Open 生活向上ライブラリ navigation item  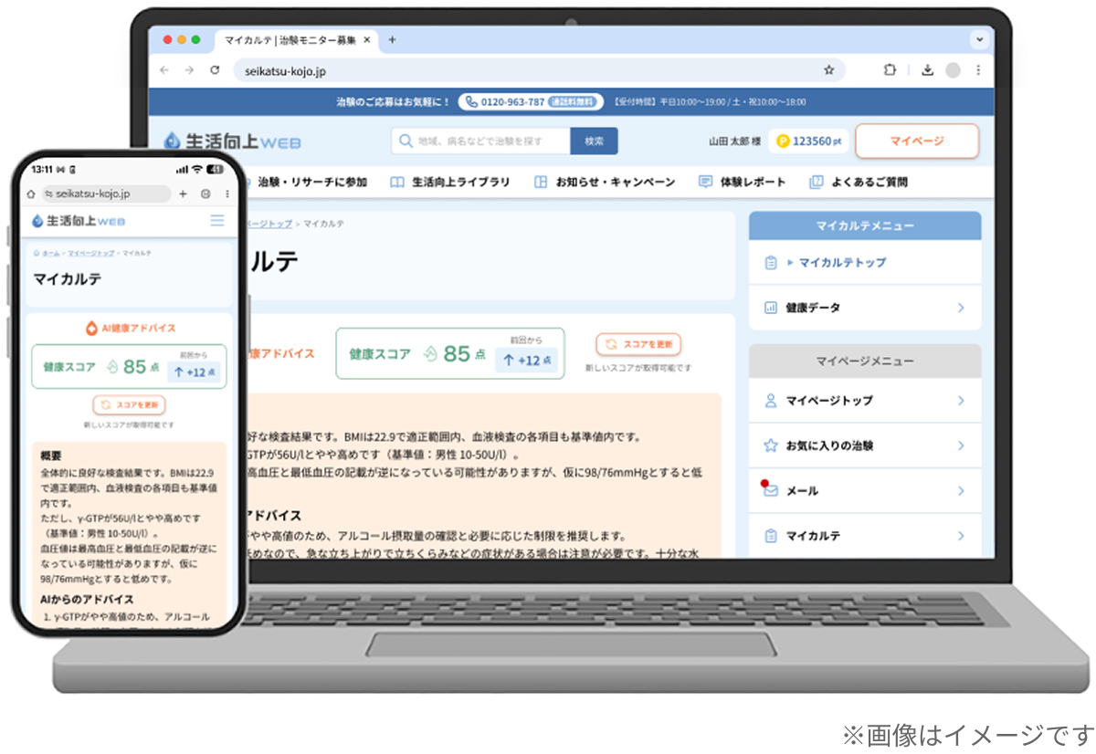[450, 183]
